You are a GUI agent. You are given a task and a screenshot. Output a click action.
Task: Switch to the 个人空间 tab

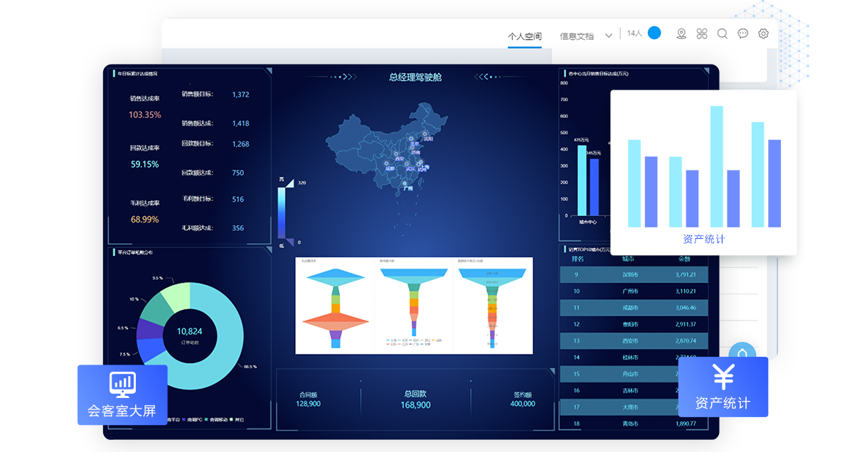click(524, 36)
